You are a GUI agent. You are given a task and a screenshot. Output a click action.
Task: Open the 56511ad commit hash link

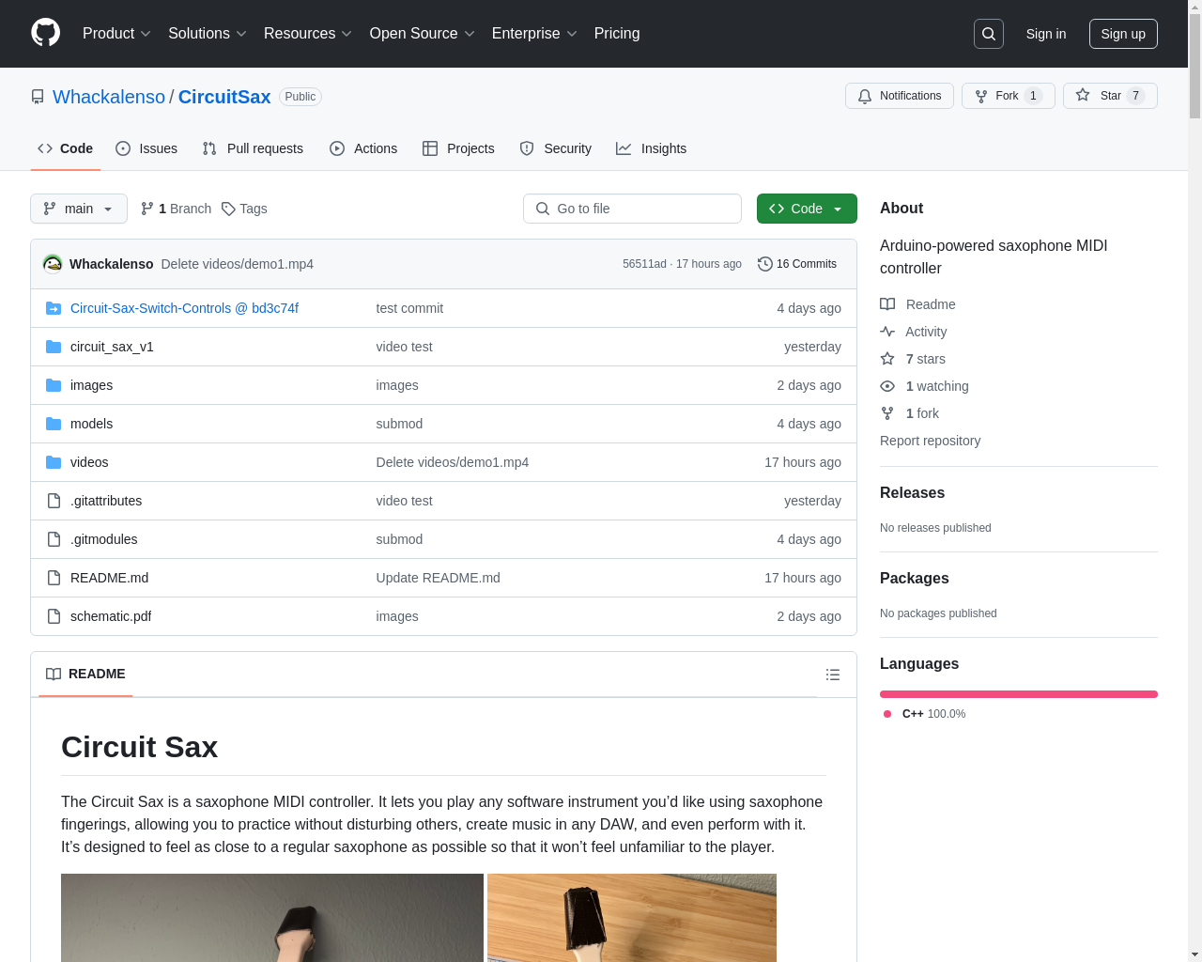pyautogui.click(x=644, y=264)
